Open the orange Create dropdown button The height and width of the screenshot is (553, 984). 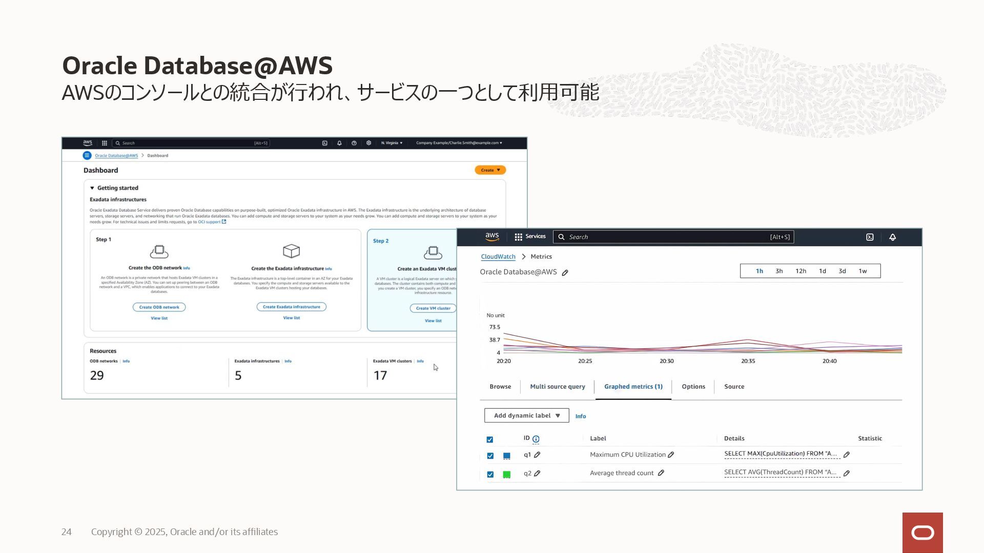point(490,170)
